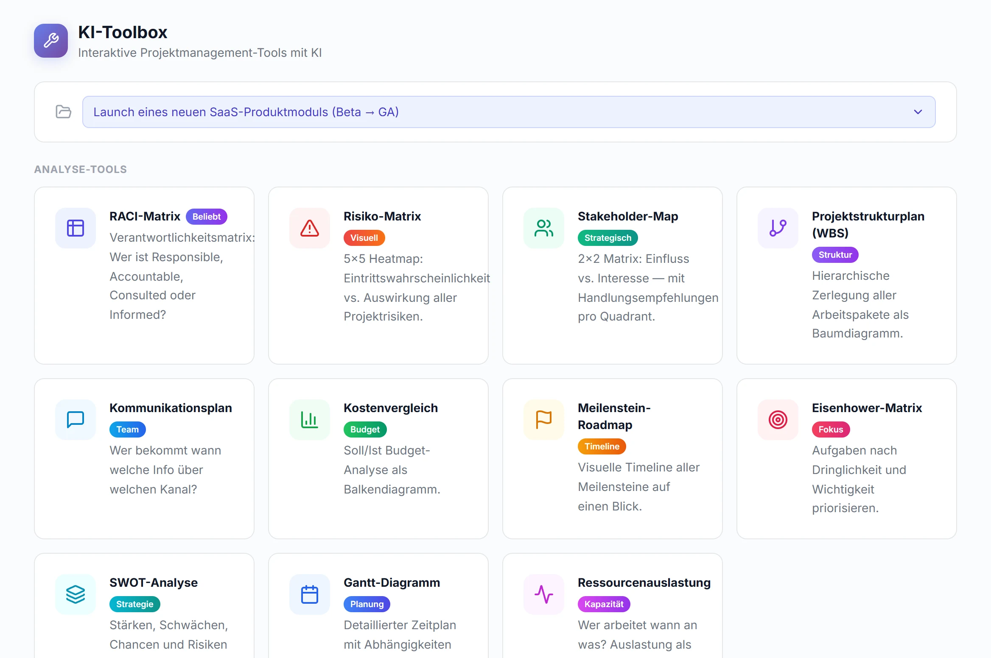Click the KI-Toolbox wrench logo icon

[51, 41]
